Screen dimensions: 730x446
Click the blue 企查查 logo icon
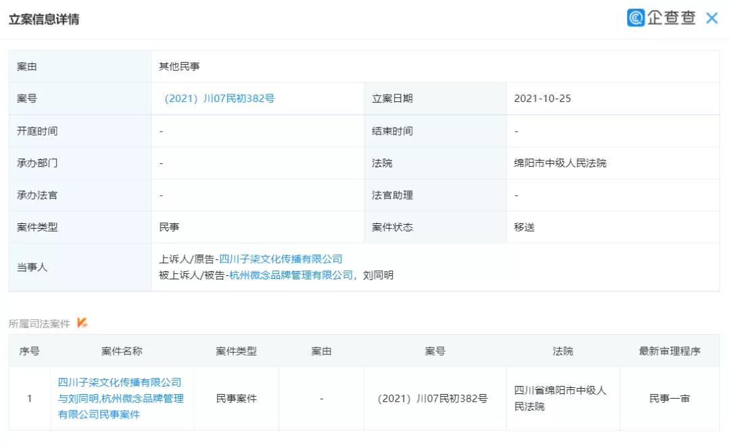pos(636,18)
